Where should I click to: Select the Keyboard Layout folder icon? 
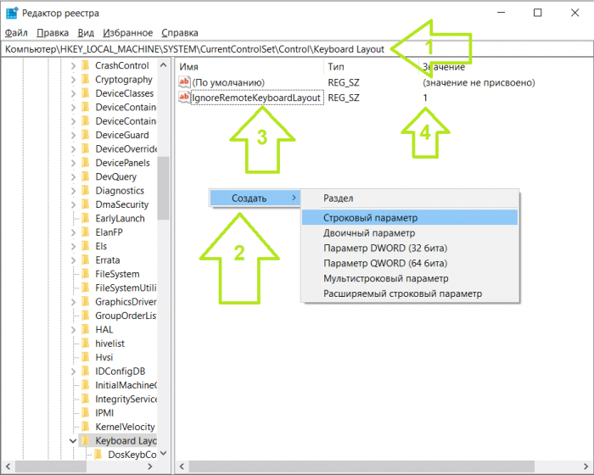click(x=86, y=440)
